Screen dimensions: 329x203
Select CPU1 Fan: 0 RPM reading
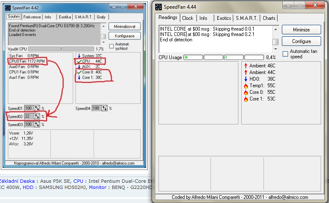[24, 72]
